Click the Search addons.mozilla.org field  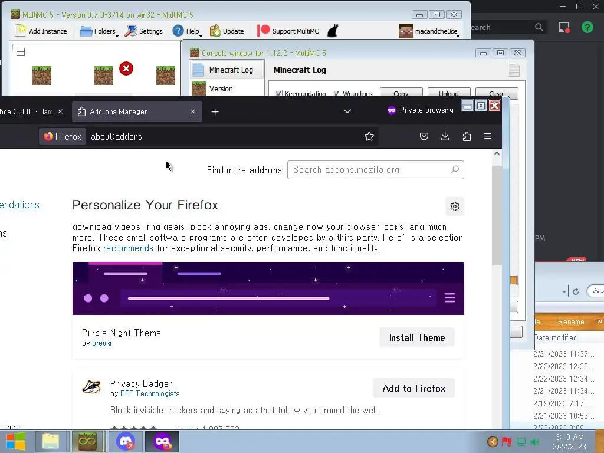[x=376, y=170]
